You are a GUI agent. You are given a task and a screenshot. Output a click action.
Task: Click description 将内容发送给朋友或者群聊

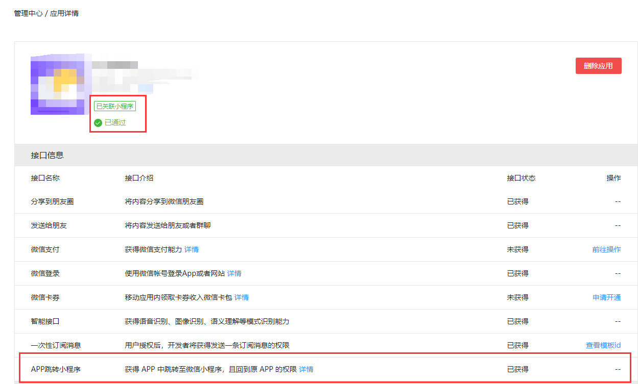[168, 225]
